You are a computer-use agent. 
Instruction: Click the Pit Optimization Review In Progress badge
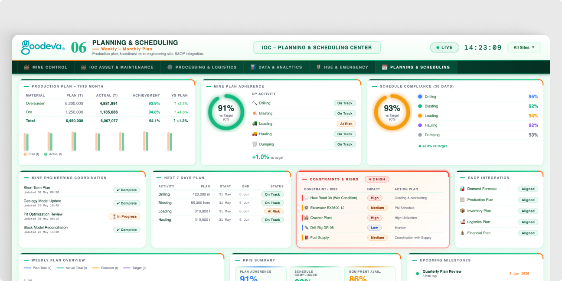tap(124, 216)
